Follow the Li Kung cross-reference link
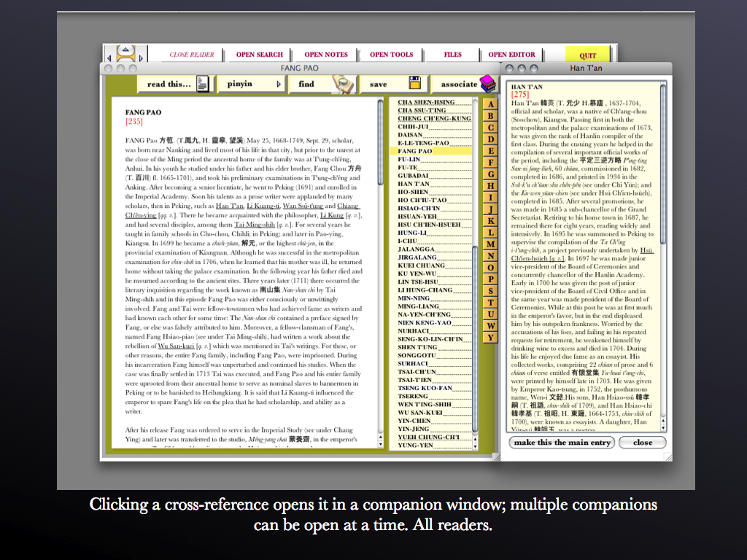 click(x=332, y=215)
